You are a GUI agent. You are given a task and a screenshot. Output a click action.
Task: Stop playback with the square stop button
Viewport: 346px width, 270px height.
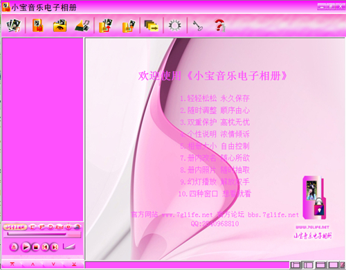(x=35, y=247)
